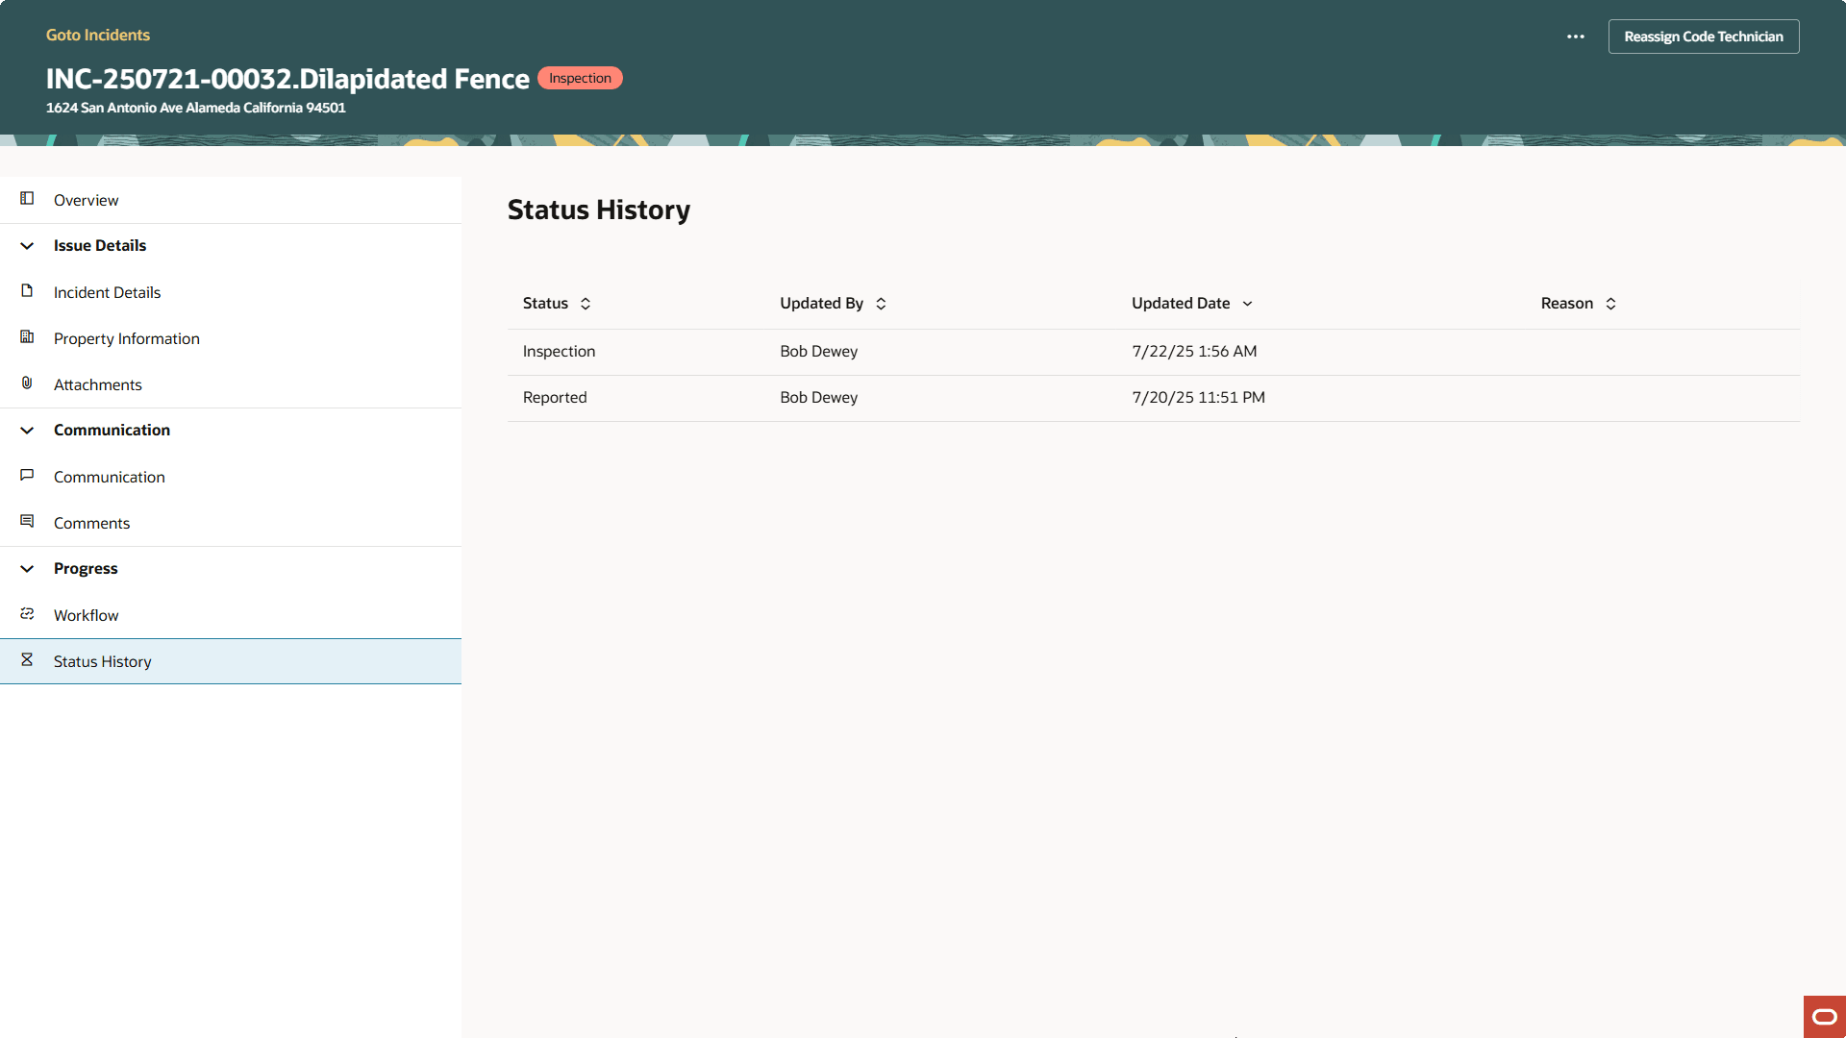Viewport: 1846px width, 1038px height.
Task: Click the Comments icon in sidebar
Action: [27, 522]
